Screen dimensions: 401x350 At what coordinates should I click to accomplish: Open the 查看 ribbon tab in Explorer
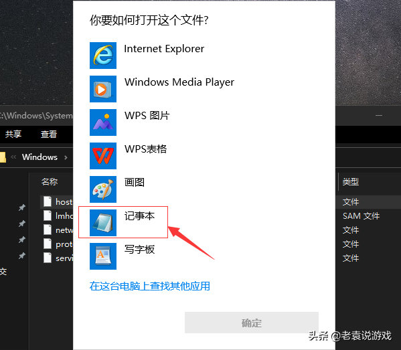[49, 134]
